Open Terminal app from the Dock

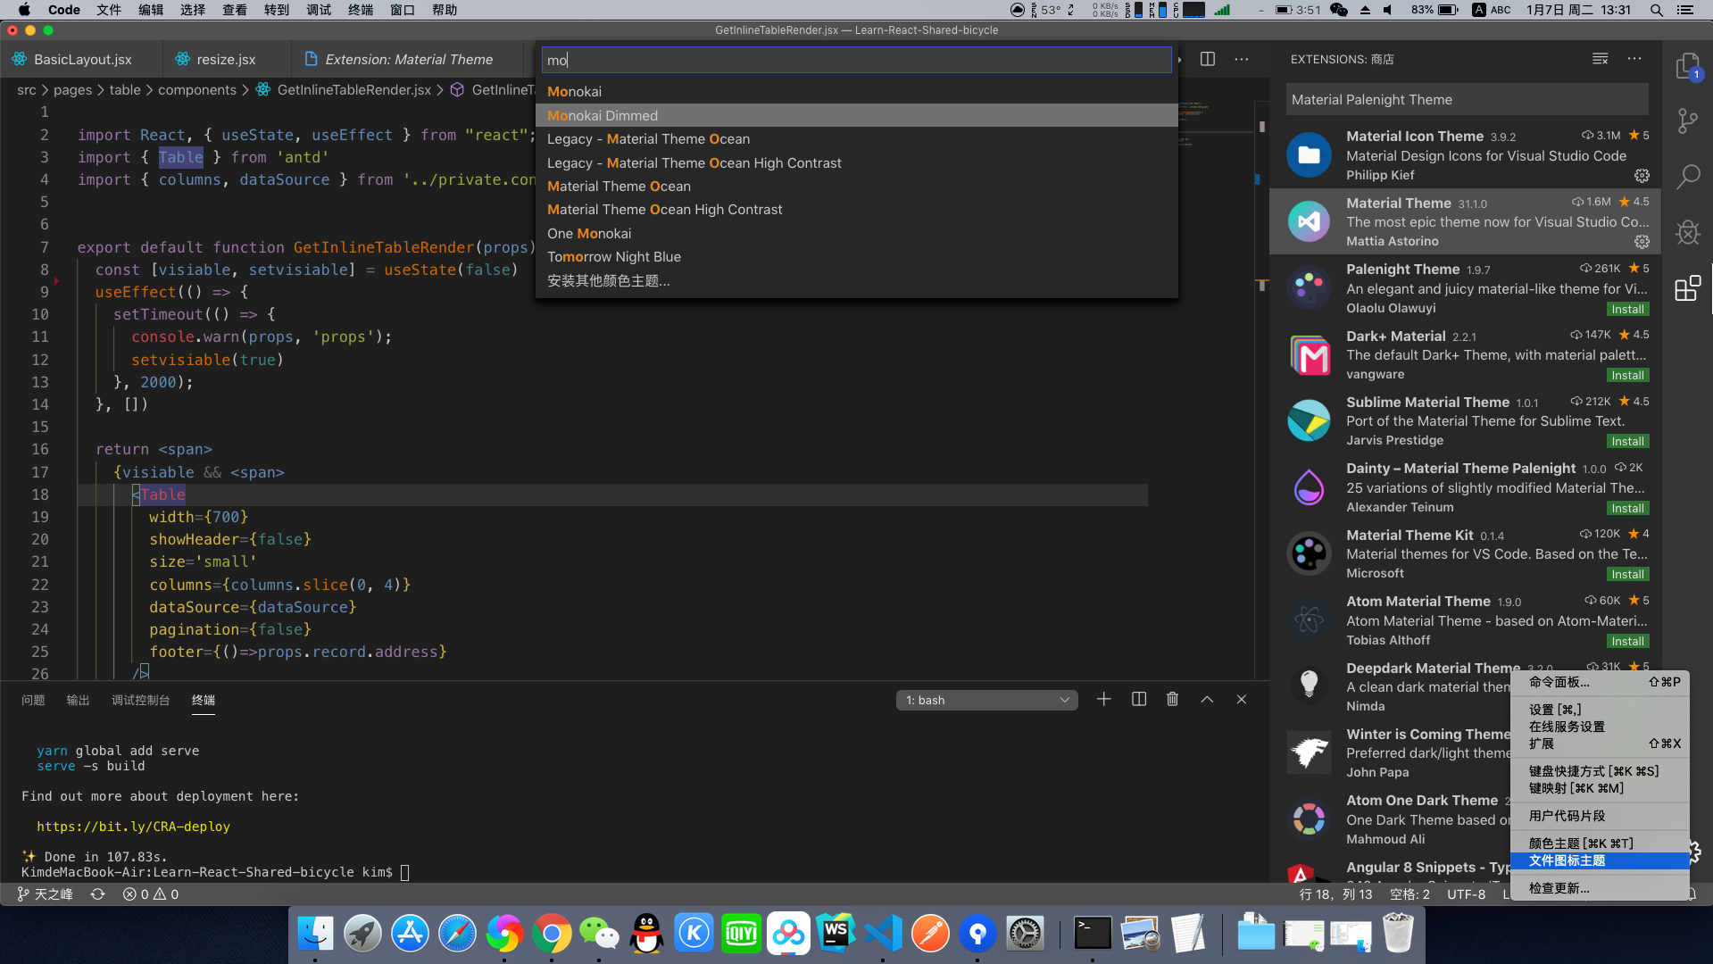(1093, 934)
